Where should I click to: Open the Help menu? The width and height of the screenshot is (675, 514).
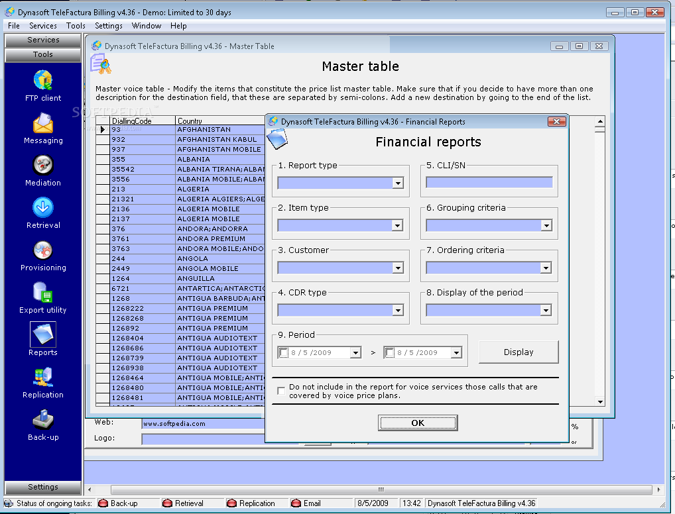(x=178, y=26)
